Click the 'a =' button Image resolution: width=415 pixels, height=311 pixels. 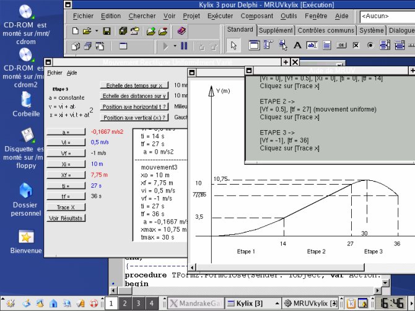66,132
